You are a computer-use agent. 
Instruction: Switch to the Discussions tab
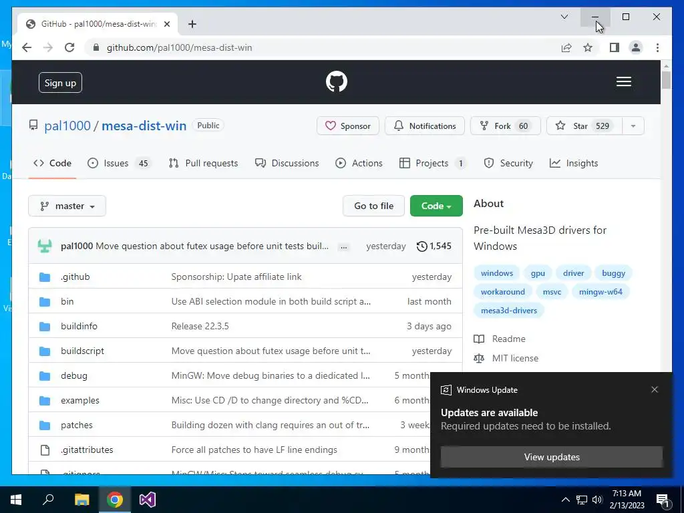point(287,163)
